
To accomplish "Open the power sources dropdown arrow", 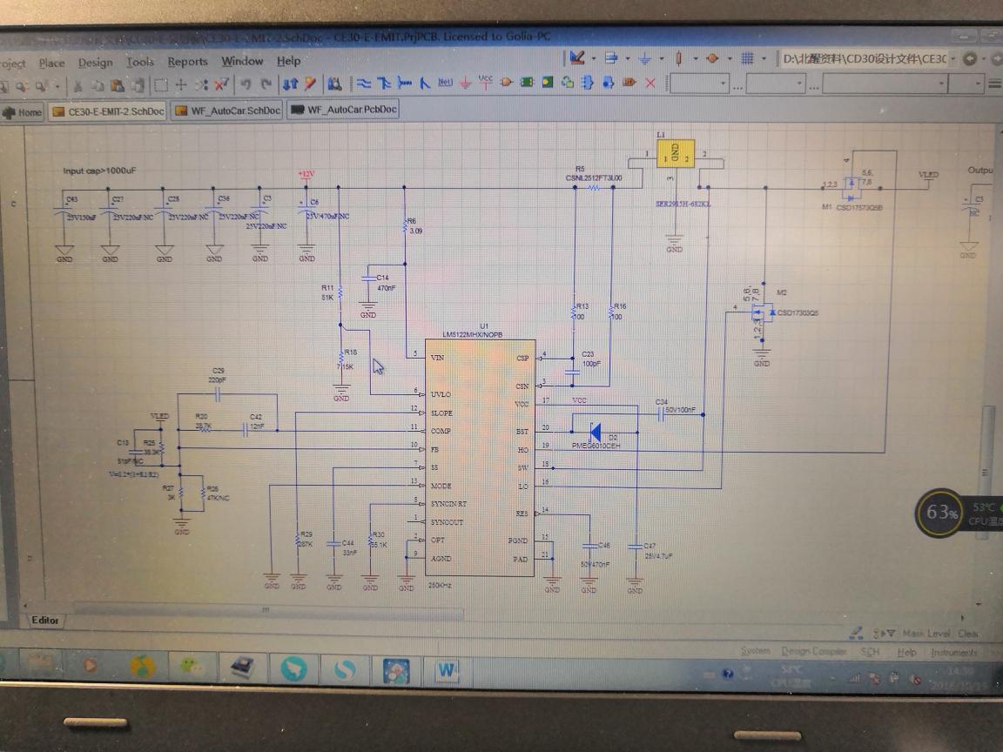I will 662,59.
